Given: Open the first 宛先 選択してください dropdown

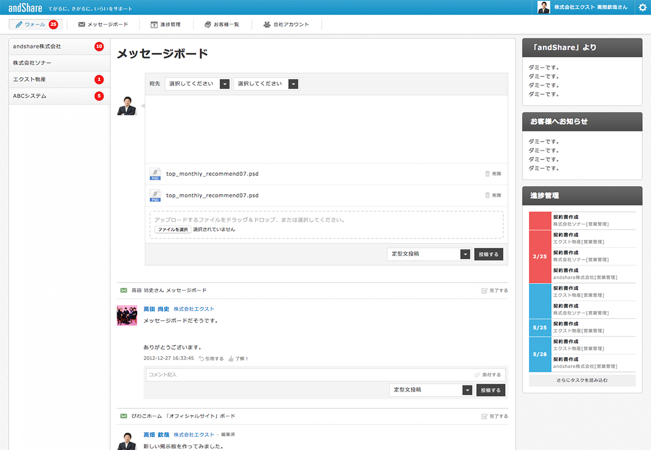Looking at the screenshot, I should (197, 84).
